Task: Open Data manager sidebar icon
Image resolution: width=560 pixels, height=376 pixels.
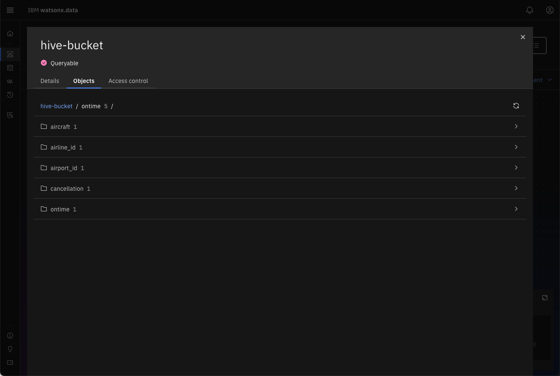Action: click(10, 68)
